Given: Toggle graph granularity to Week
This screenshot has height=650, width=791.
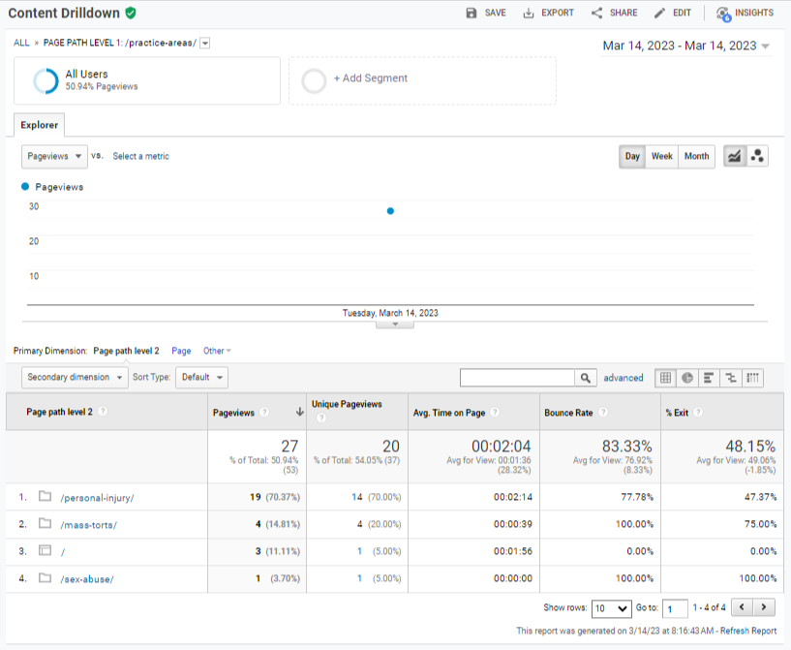Looking at the screenshot, I should coord(662,156).
